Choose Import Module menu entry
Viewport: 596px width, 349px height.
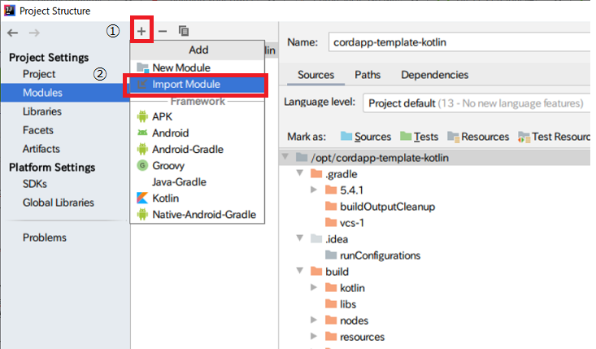point(198,84)
